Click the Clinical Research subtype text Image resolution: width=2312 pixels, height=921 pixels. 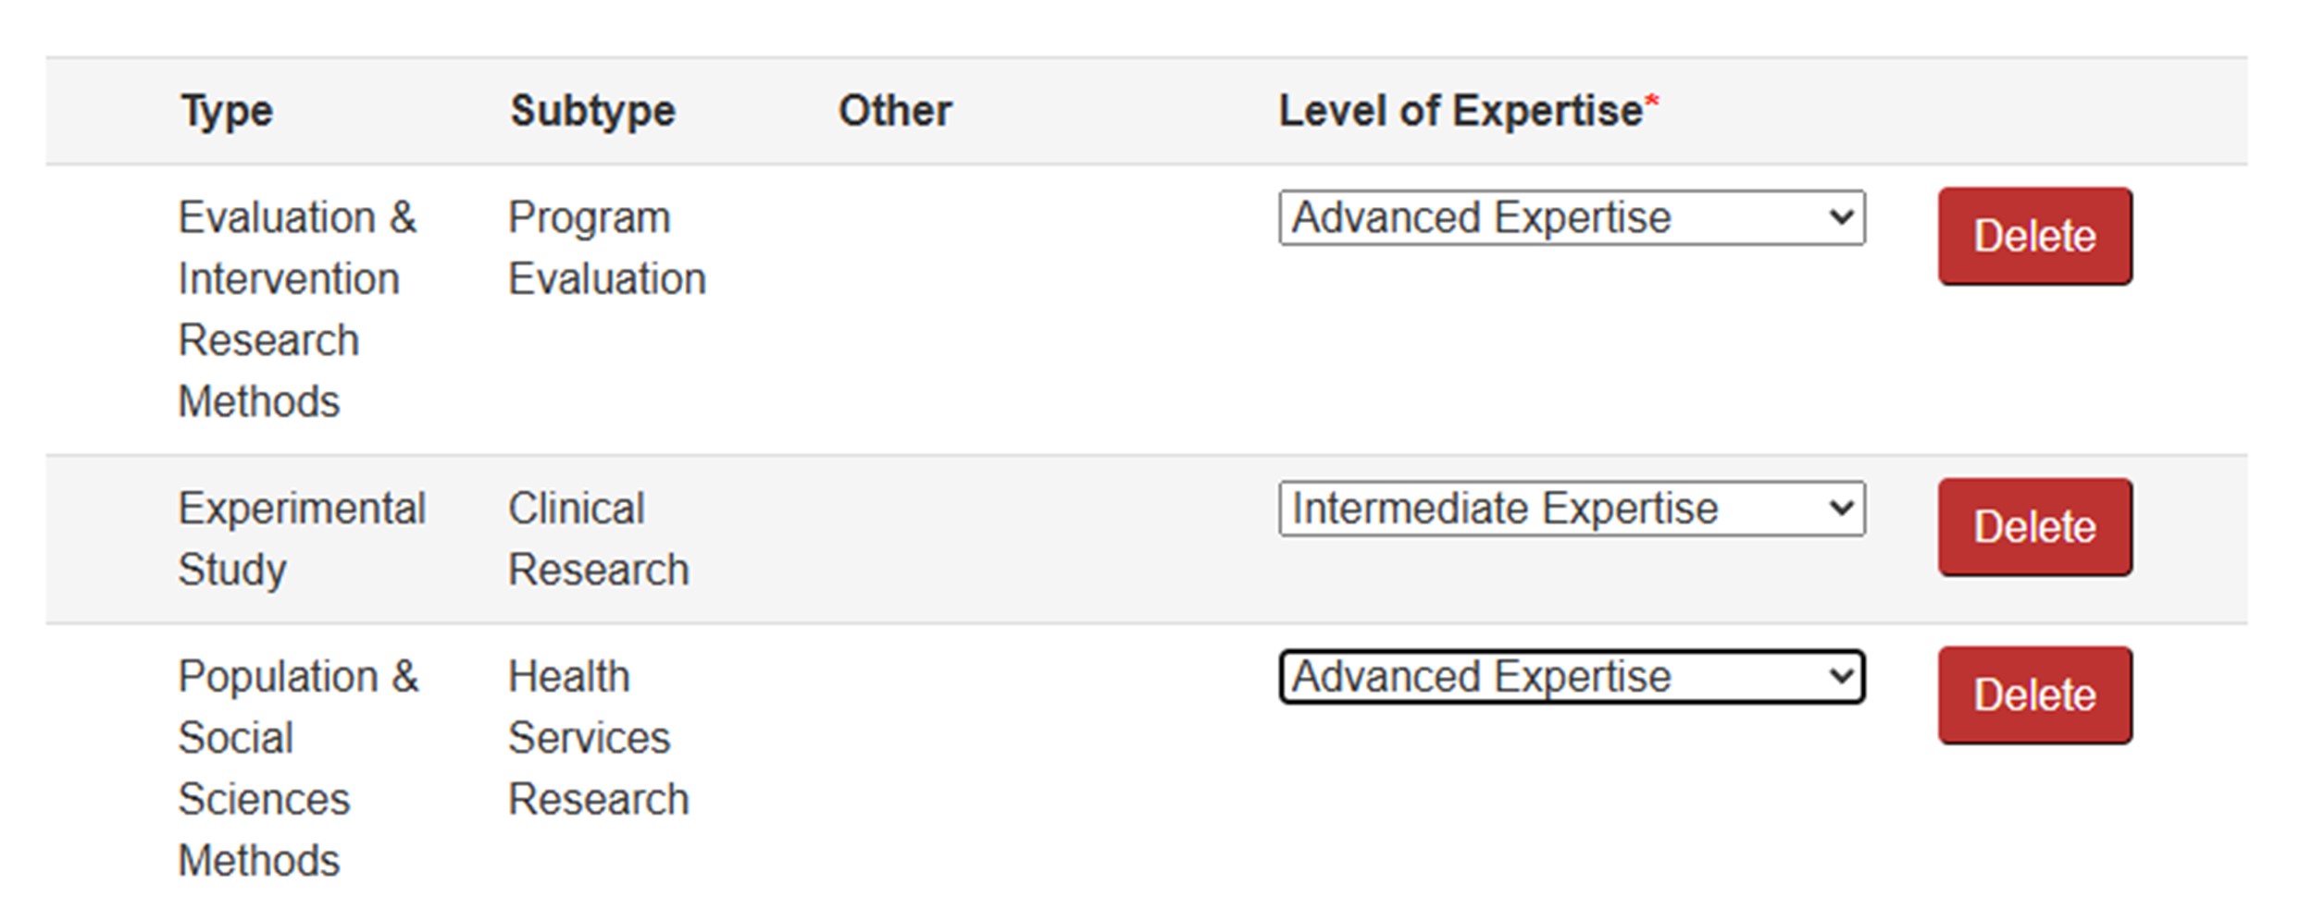(x=598, y=538)
